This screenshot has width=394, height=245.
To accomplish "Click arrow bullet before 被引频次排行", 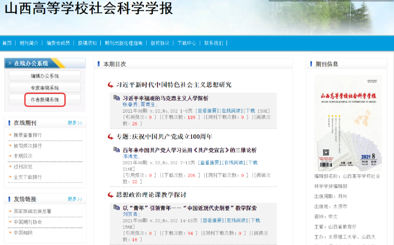I will coord(10,145).
